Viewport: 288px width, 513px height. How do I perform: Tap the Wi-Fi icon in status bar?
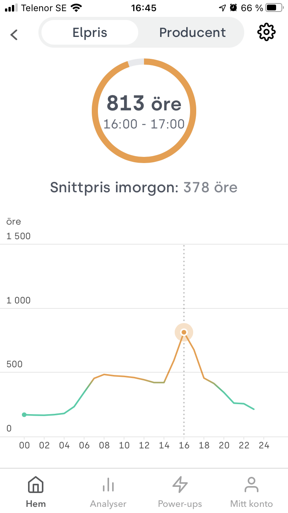click(76, 8)
